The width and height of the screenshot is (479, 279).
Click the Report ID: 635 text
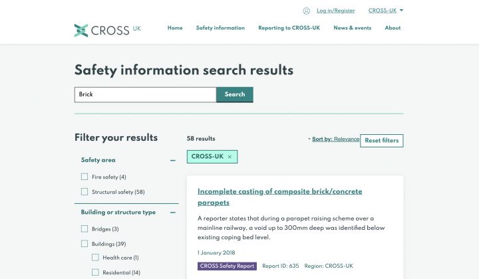click(x=281, y=266)
